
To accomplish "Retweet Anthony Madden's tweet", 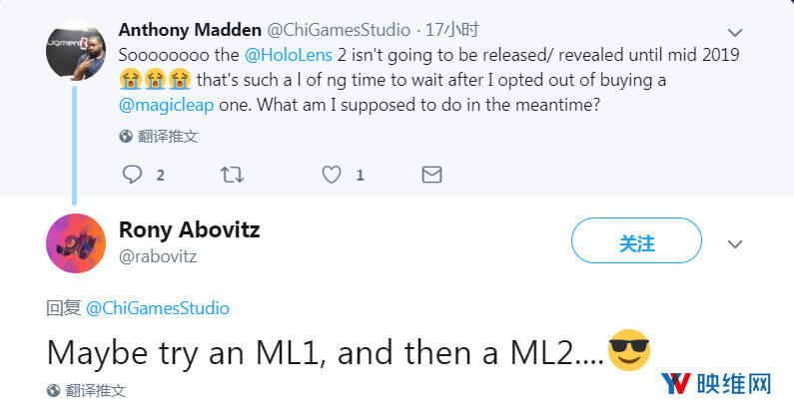I will tap(232, 175).
